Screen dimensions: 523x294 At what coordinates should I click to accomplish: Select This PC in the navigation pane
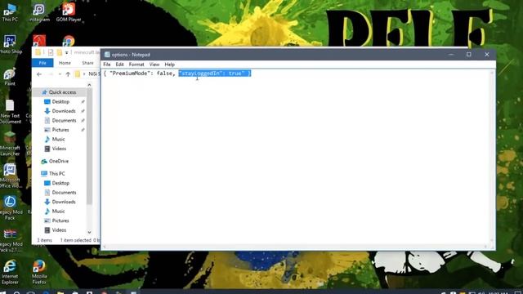tap(56, 173)
